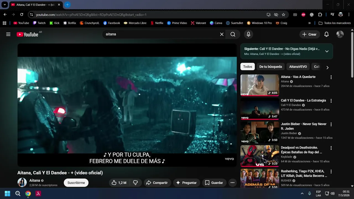The image size is (354, 199).
Task: Click the video player area
Action: 127,105
